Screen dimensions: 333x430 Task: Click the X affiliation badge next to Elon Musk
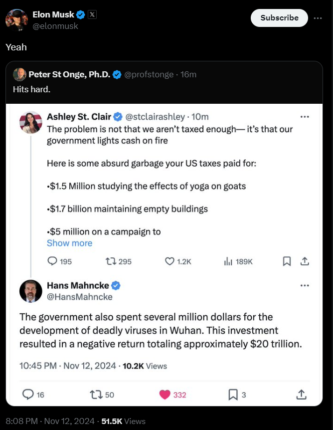(92, 14)
